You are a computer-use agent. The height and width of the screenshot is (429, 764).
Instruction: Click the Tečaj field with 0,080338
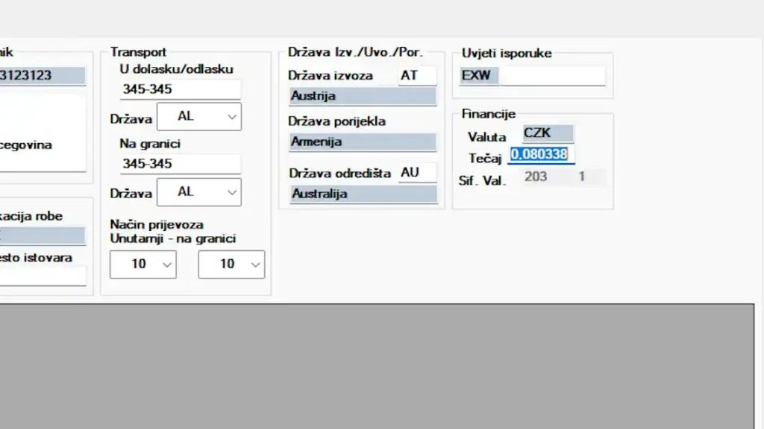coord(541,155)
